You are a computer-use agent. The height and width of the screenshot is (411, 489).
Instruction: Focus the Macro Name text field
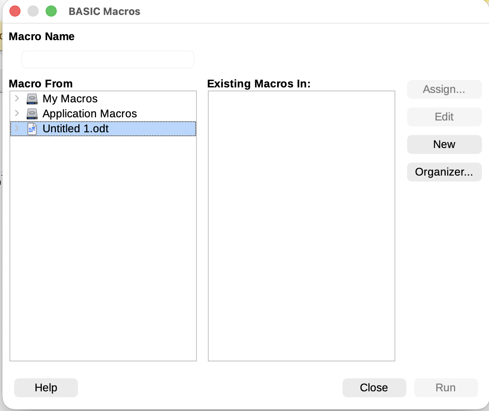107,59
